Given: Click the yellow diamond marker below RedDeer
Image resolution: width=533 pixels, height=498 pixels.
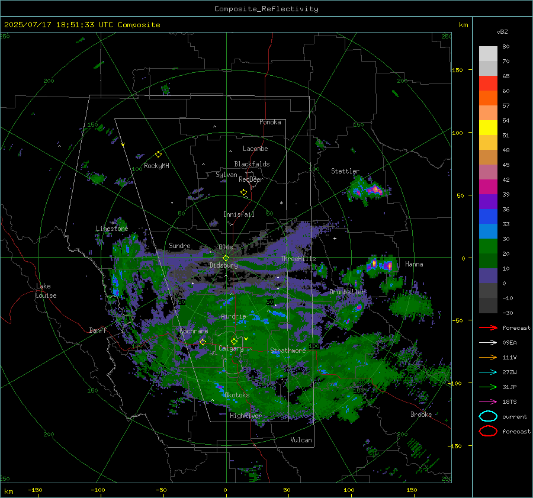Looking at the screenshot, I should (243, 192).
